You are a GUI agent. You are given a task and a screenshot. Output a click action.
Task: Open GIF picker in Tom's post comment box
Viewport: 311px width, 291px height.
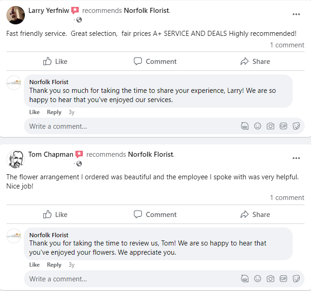(x=283, y=279)
